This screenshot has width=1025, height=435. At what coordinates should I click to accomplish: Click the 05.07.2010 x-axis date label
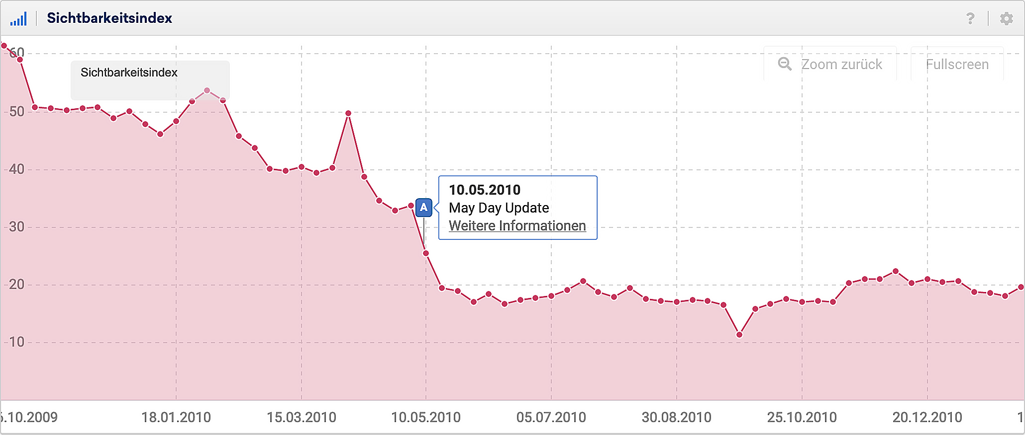(551, 417)
